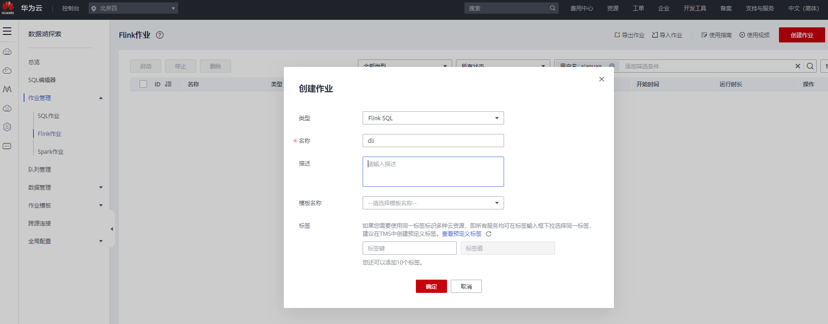
Task: Click the top search box
Action: pos(512,8)
